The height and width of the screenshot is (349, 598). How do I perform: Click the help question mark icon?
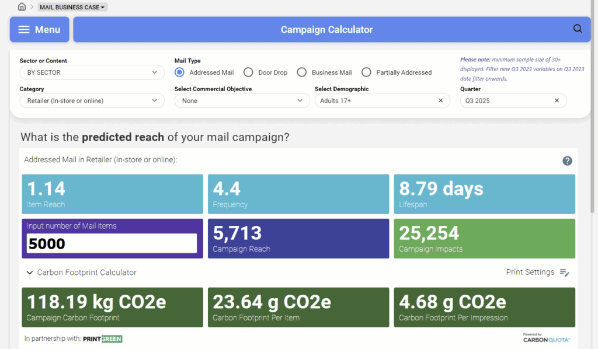pos(567,160)
